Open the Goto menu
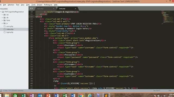 pyautogui.click(x=28, y=5)
